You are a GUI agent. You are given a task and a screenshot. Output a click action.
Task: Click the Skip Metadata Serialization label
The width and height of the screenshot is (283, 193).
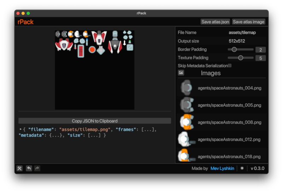202,66
